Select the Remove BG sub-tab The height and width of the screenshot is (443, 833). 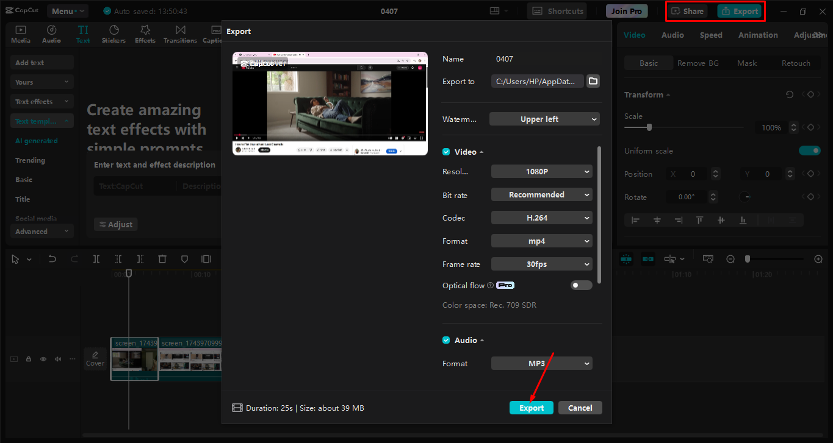(698, 63)
